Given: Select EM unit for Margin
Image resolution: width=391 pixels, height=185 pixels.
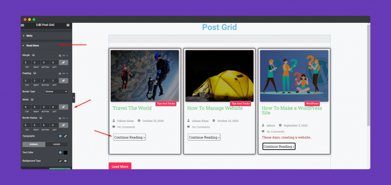Looking at the screenshot, I should pyautogui.click(x=64, y=56).
